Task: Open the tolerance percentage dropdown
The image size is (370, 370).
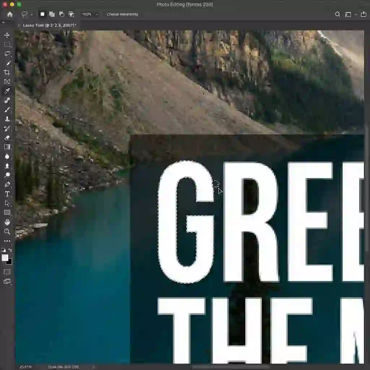Action: (x=90, y=14)
